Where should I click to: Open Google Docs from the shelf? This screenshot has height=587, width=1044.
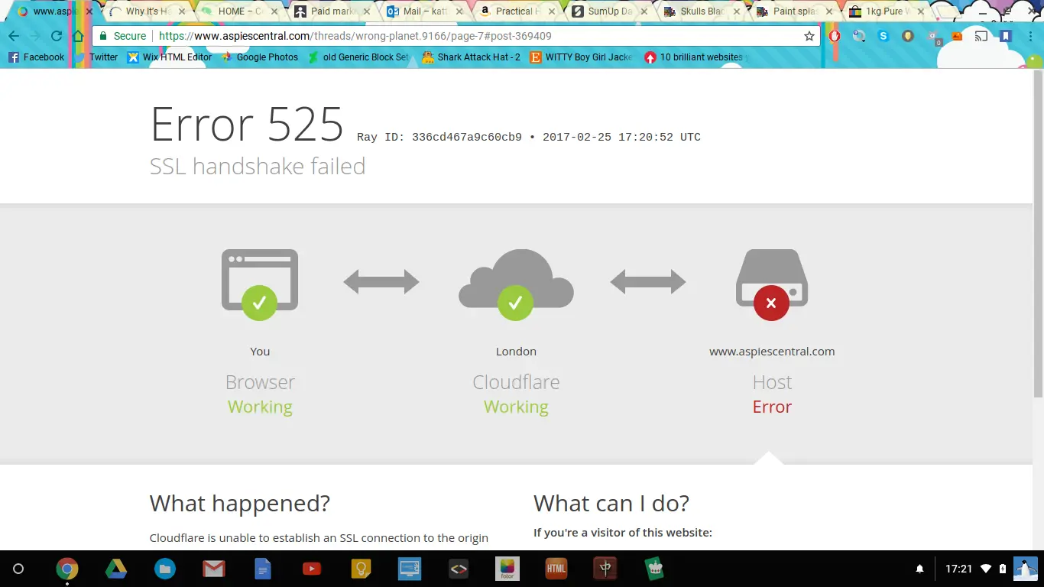click(263, 569)
